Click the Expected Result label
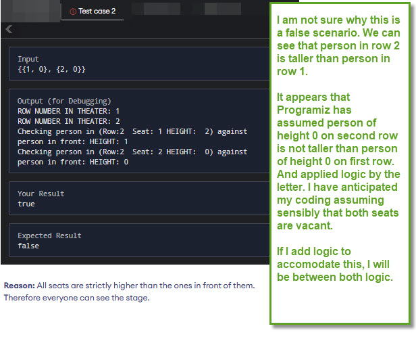 tap(49, 235)
